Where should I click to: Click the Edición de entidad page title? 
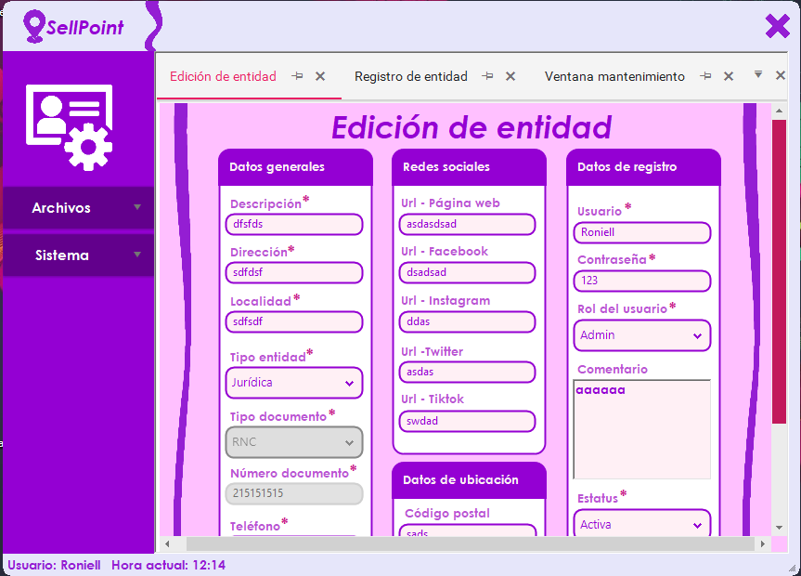click(472, 127)
